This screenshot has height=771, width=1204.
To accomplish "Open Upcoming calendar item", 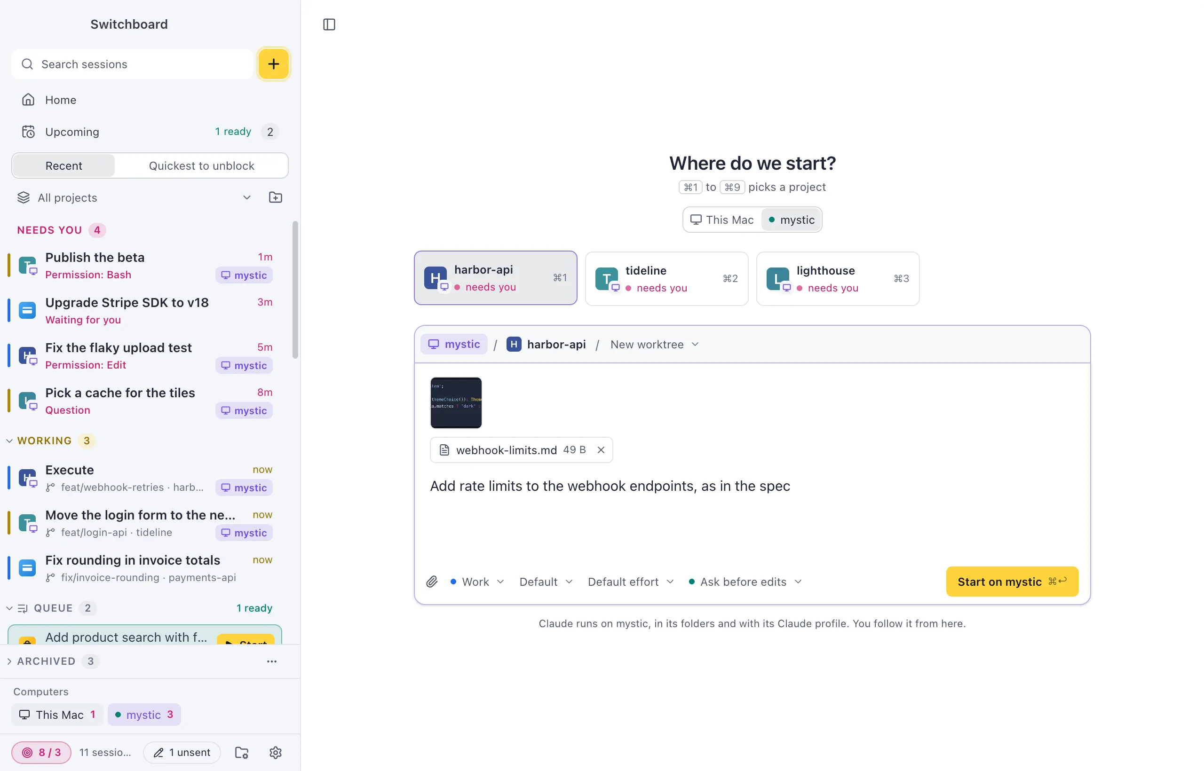I will pos(150,132).
